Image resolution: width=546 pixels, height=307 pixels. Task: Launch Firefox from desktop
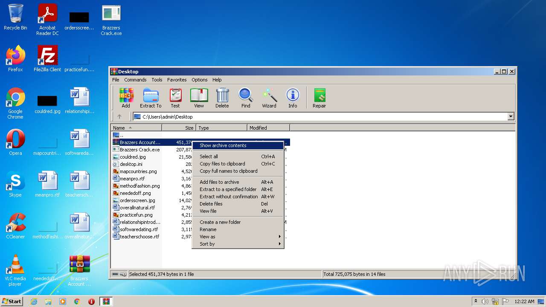(15, 59)
